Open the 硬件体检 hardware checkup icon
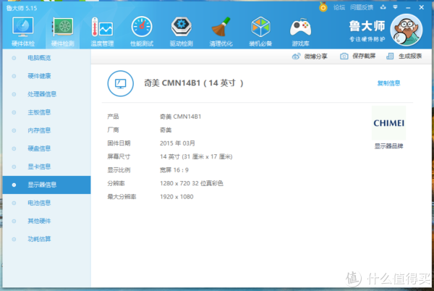This screenshot has width=434, height=291. click(22, 27)
